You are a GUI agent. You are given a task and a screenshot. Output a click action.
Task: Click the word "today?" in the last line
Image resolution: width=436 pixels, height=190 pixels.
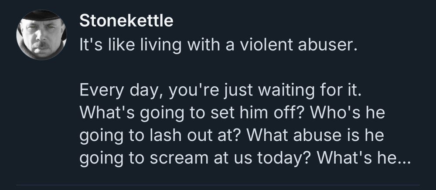pyautogui.click(x=285, y=158)
